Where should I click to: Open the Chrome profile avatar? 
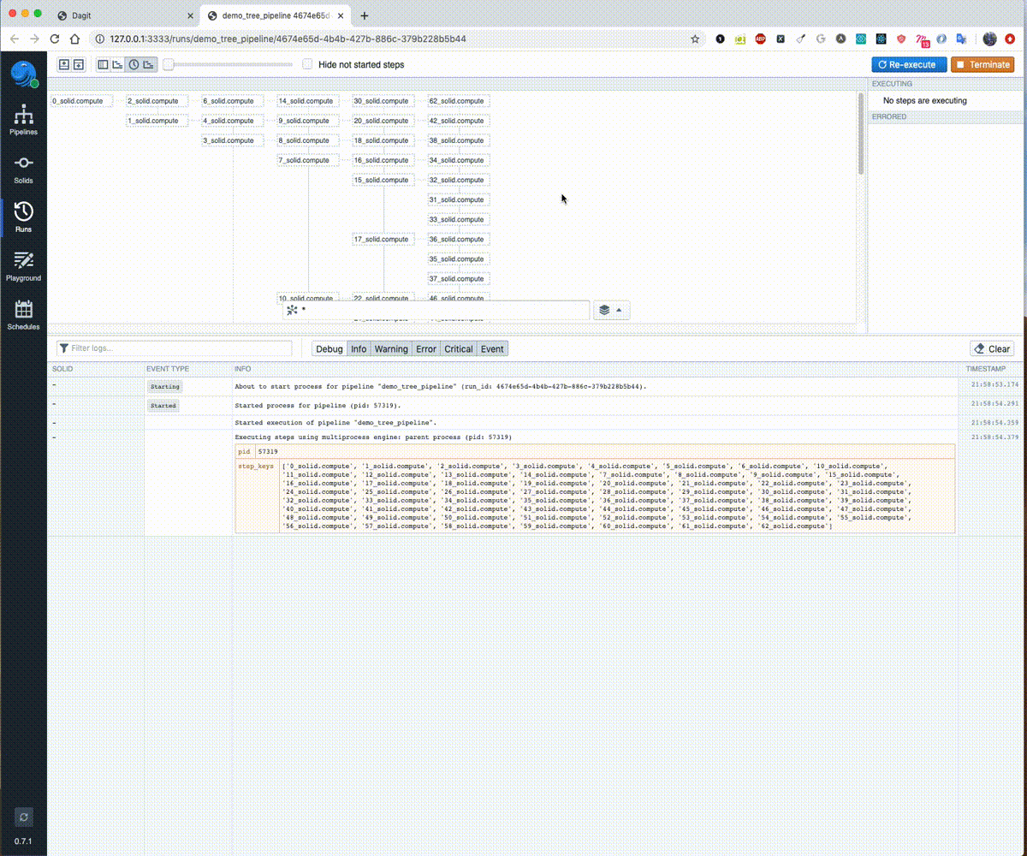(x=989, y=39)
